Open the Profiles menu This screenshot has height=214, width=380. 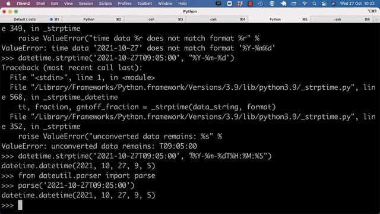coord(124,4)
